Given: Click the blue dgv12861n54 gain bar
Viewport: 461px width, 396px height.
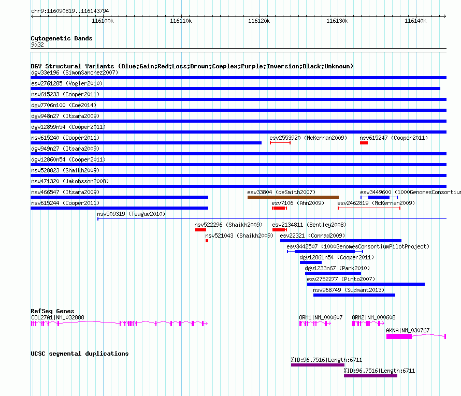Looking at the screenshot, I should [x=311, y=262].
